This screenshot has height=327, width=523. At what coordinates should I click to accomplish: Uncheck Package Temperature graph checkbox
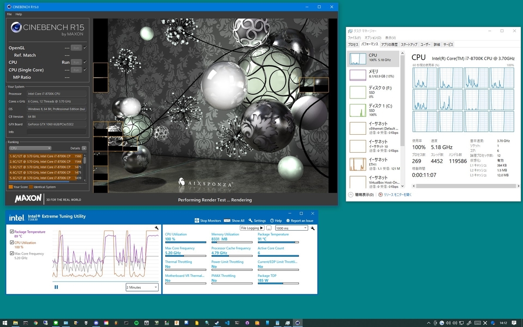[12, 232]
